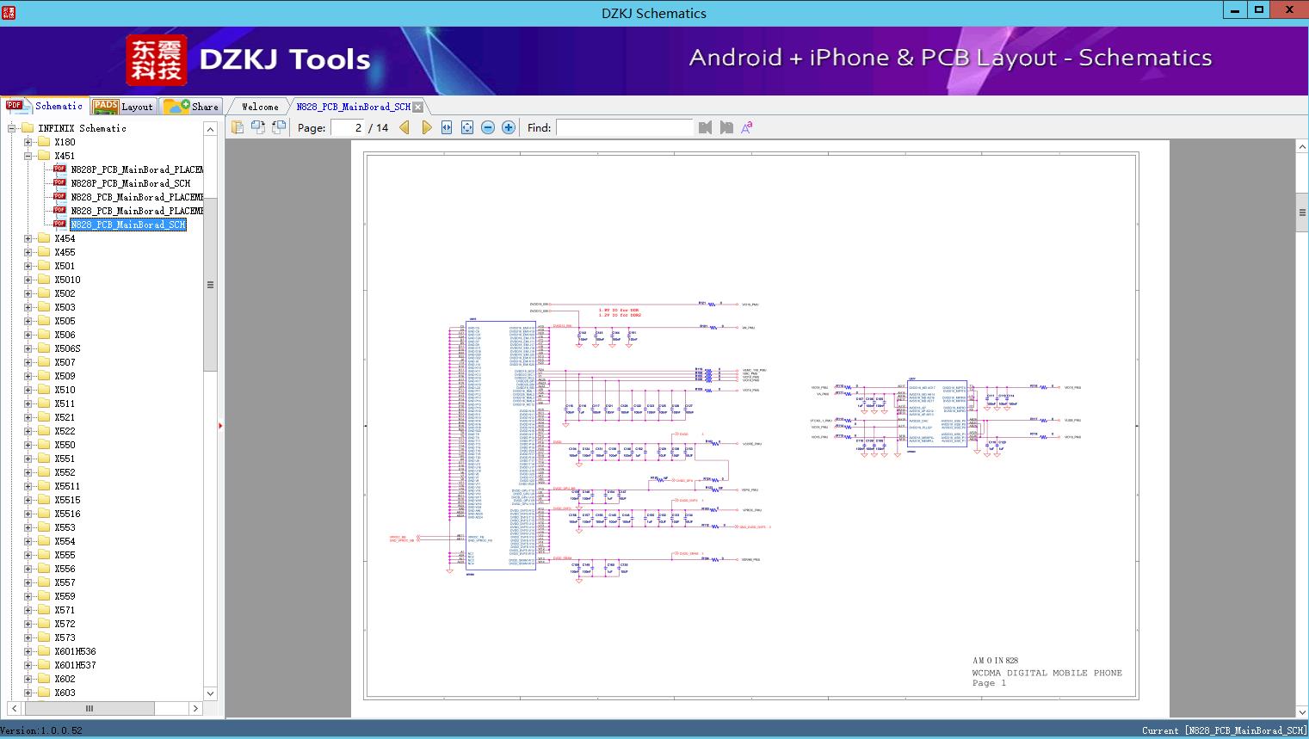Click the find previous icon
This screenshot has width=1309, height=739.
tap(706, 127)
